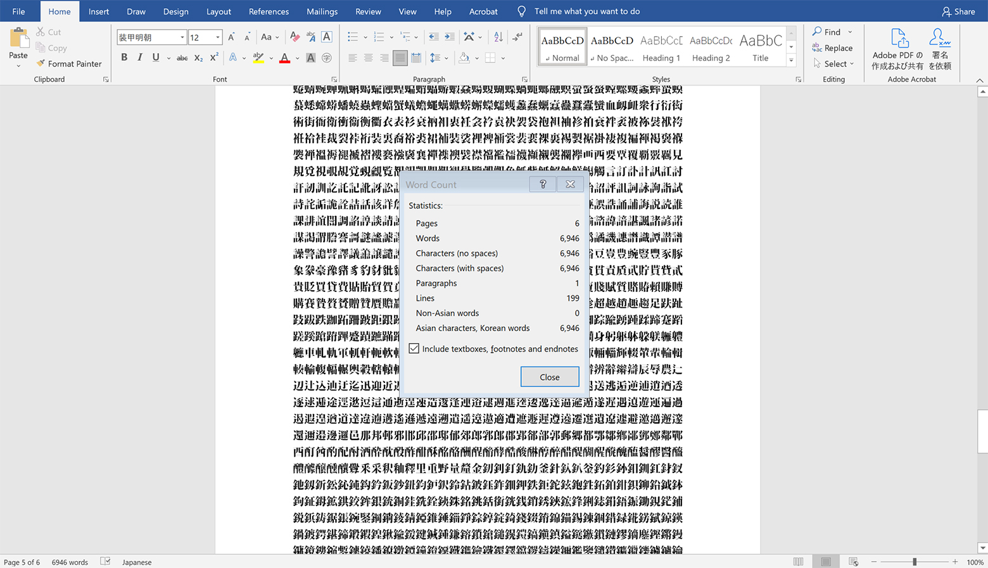The height and width of the screenshot is (568, 988).
Task: Toggle Strikethrough formatting
Action: click(182, 58)
